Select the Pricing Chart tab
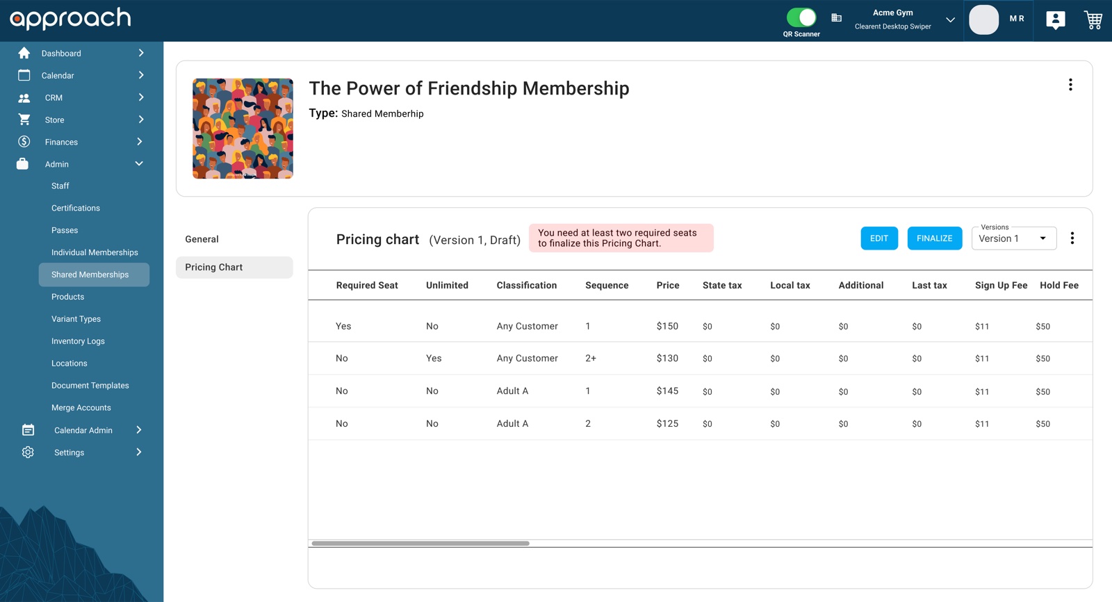This screenshot has height=602, width=1112. 234,268
